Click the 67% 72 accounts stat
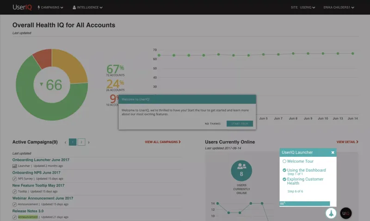The height and width of the screenshot is (221, 370). [115, 71]
